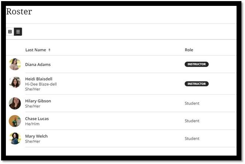Click Diana Adams Instructor badge
This screenshot has width=245, height=164.
197,64
